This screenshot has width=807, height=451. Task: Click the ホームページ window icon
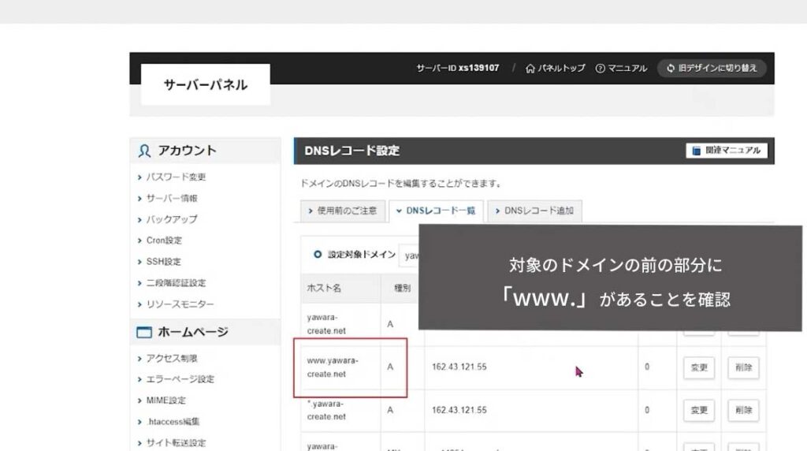pos(144,332)
